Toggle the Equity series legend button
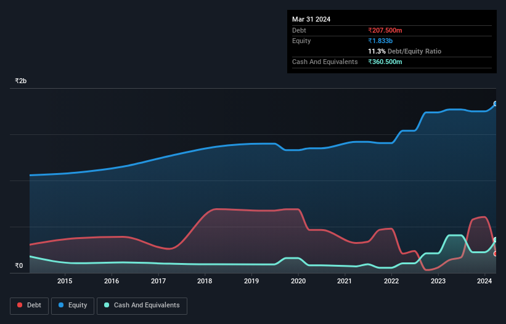 click(73, 306)
